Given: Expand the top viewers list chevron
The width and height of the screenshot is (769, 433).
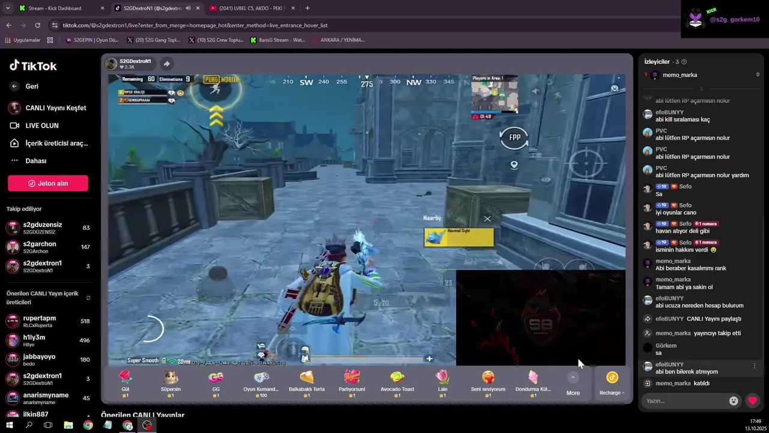Looking at the screenshot, I should tap(701, 88).
